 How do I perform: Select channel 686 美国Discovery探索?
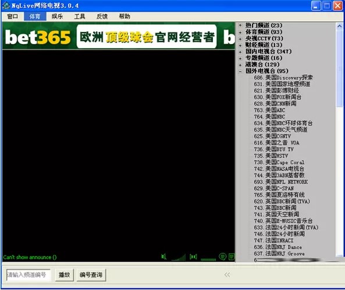pyautogui.click(x=283, y=77)
